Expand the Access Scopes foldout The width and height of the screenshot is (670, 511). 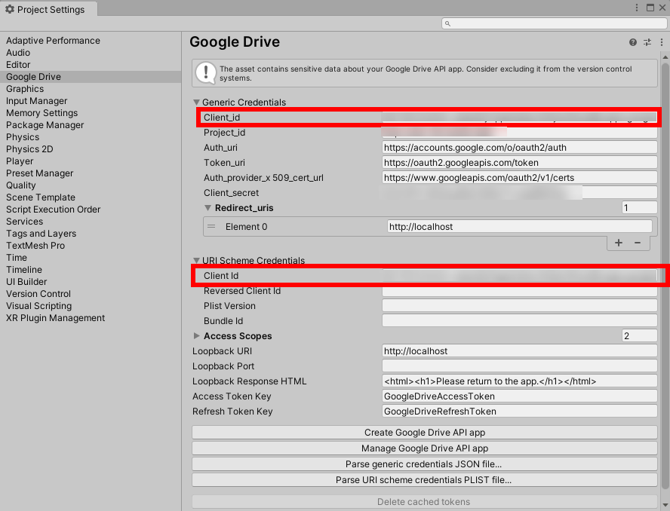pyautogui.click(x=197, y=336)
